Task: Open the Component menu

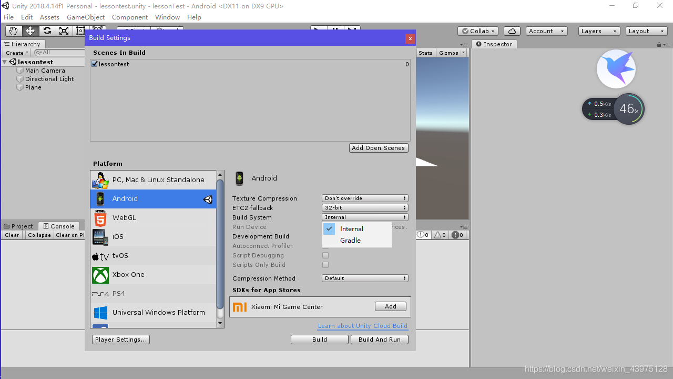Action: 130,17
